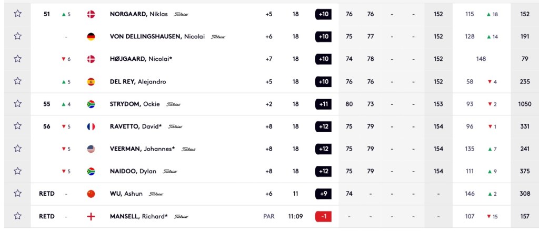The width and height of the screenshot is (539, 233).
Task: Open Nicolai Højgaard's player profile
Action: (141, 59)
